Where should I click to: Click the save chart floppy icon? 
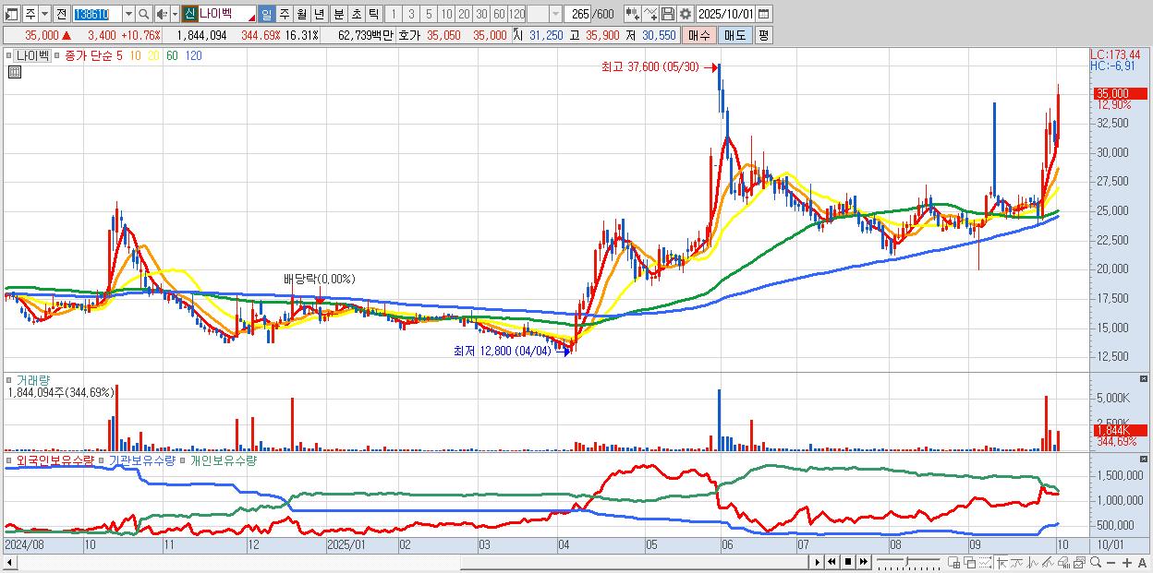pos(668,15)
